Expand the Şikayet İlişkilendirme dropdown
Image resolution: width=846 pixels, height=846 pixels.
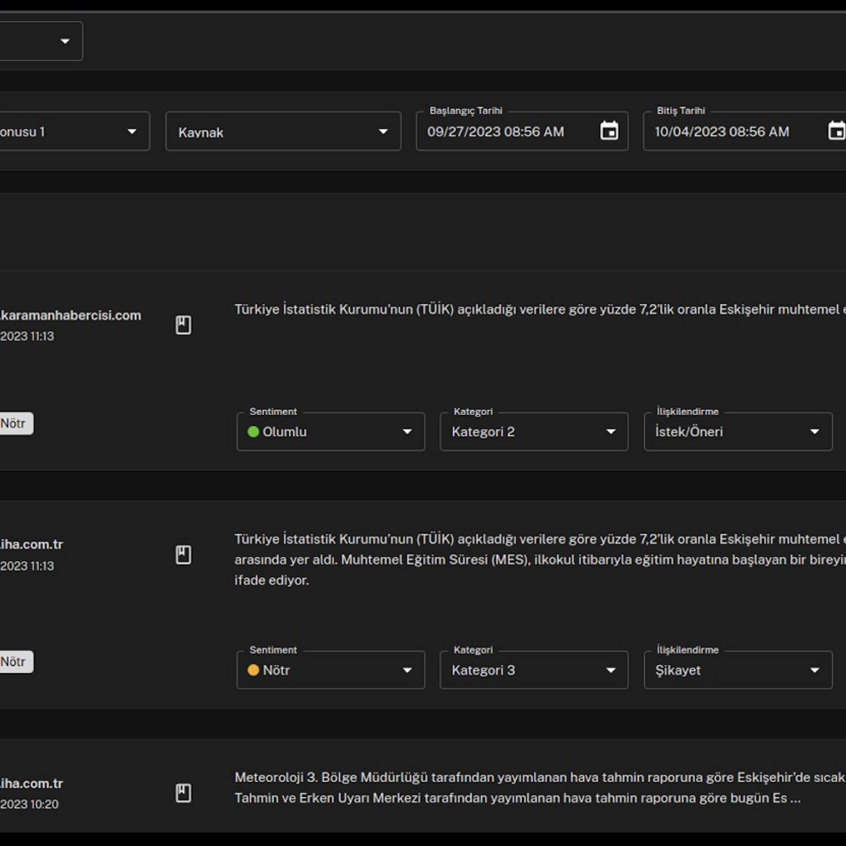click(x=738, y=670)
